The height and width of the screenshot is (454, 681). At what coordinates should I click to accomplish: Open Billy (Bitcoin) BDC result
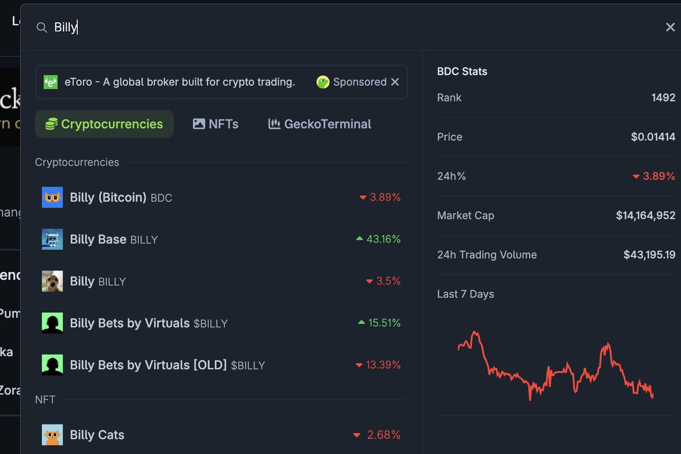tap(221, 197)
